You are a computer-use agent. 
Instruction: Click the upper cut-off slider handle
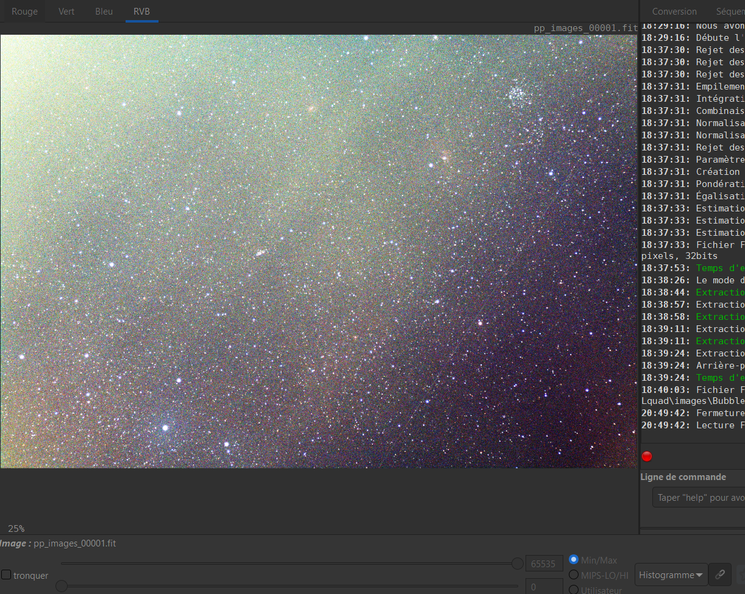518,564
